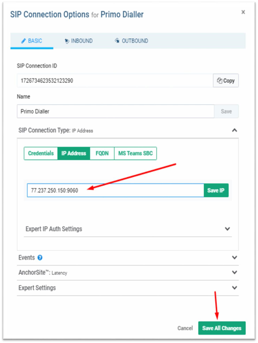This screenshot has width=258, height=343.
Task: Click the OUTBOUND tab arrow icon
Action: coord(117,41)
